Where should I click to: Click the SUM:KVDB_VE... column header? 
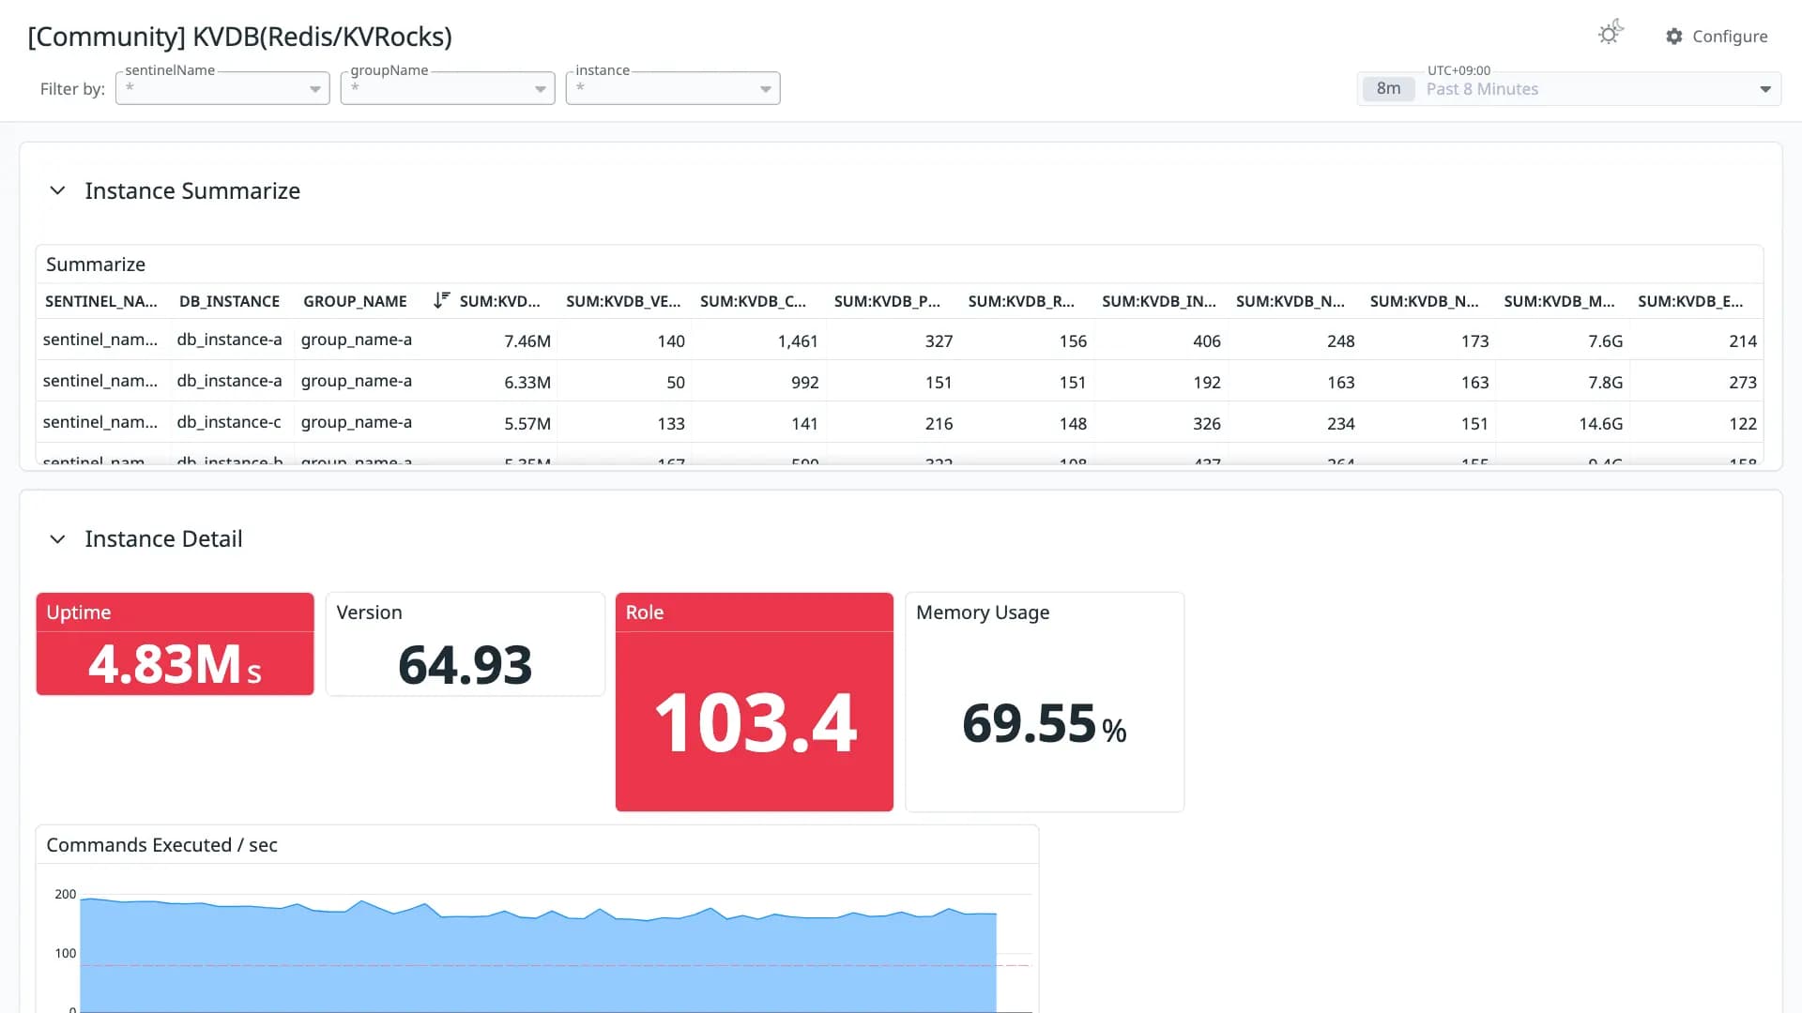(x=623, y=301)
